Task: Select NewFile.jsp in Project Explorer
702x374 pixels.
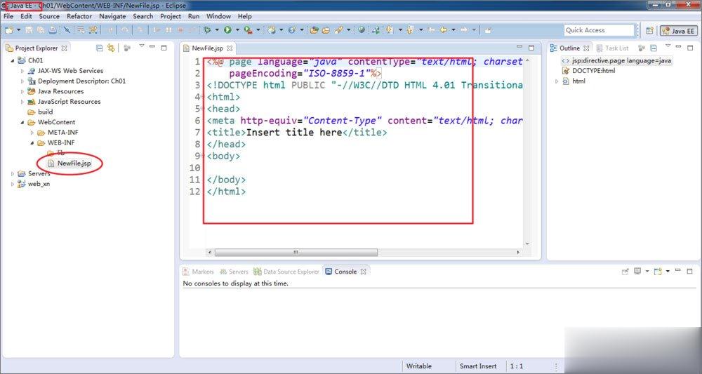Action: (74, 163)
